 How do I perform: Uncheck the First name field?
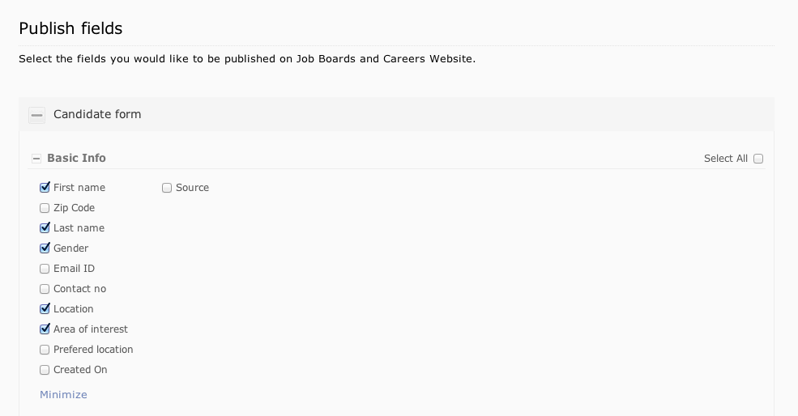[x=45, y=188]
